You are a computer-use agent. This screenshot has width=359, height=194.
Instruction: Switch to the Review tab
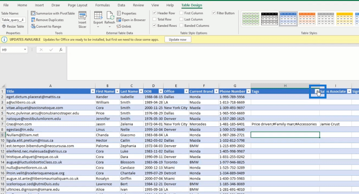138,5
